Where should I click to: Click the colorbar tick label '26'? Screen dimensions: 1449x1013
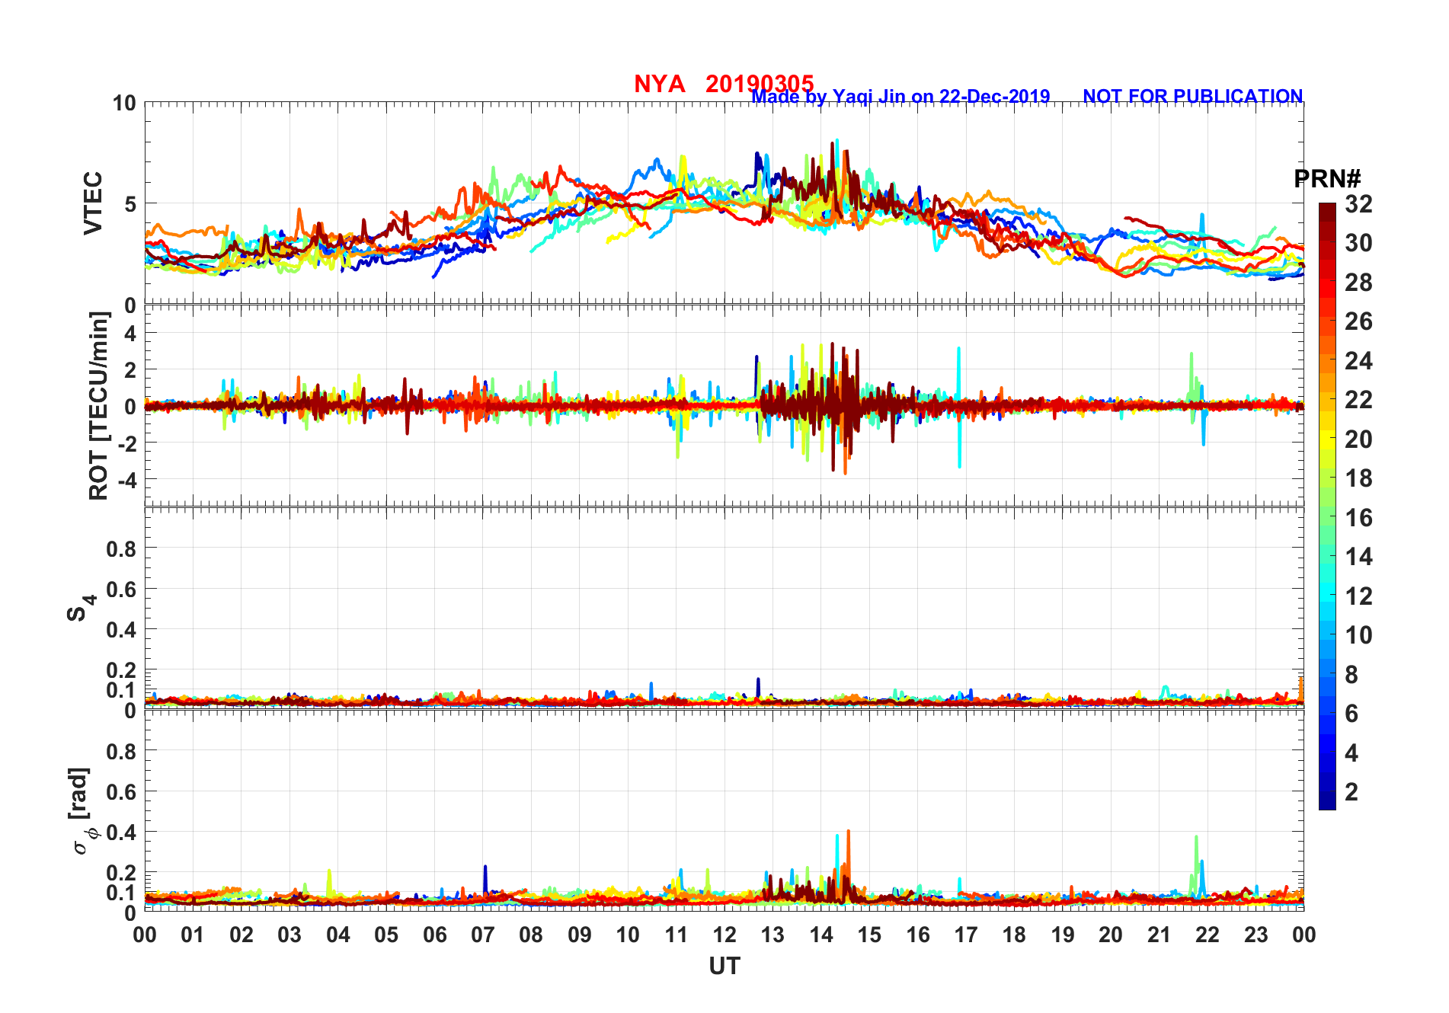(x=1358, y=321)
